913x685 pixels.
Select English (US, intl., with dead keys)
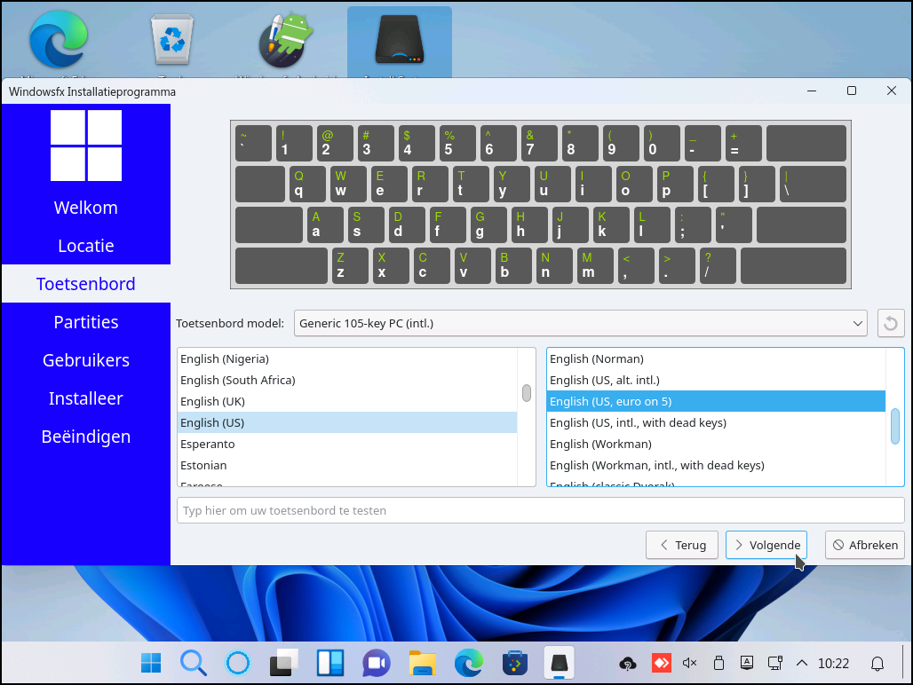tap(716, 422)
